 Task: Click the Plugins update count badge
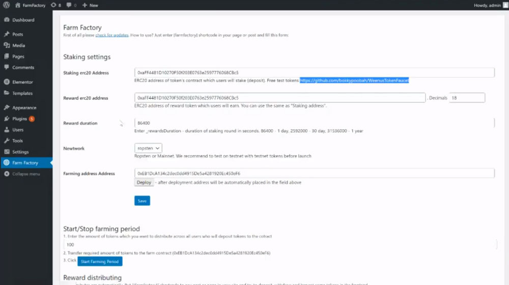pos(32,119)
